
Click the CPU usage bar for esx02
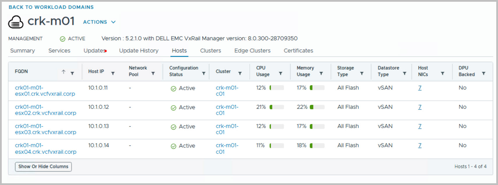tap(277, 107)
